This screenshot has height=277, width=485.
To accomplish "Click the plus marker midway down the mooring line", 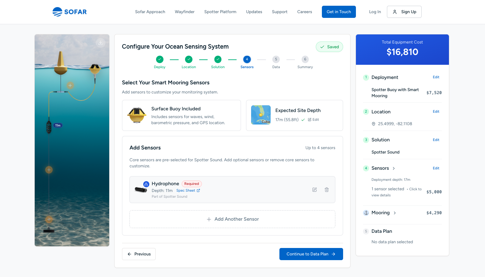I will [49, 170].
